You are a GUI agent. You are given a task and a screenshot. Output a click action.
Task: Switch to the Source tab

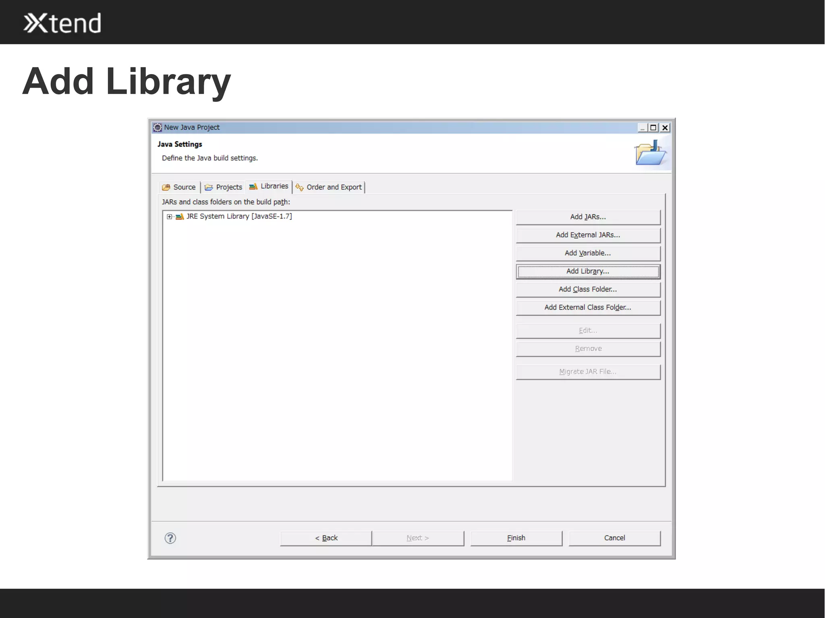tap(179, 187)
